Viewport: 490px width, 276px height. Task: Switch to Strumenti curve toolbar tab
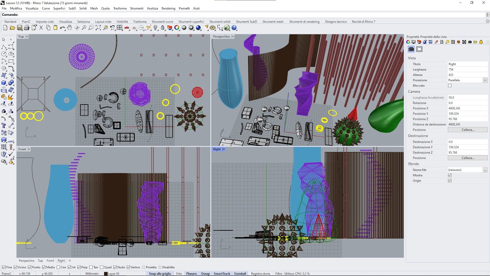[162, 22]
